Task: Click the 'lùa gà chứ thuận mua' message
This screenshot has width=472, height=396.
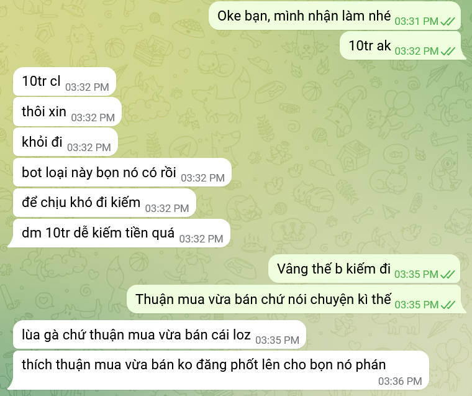Action: (x=160, y=335)
